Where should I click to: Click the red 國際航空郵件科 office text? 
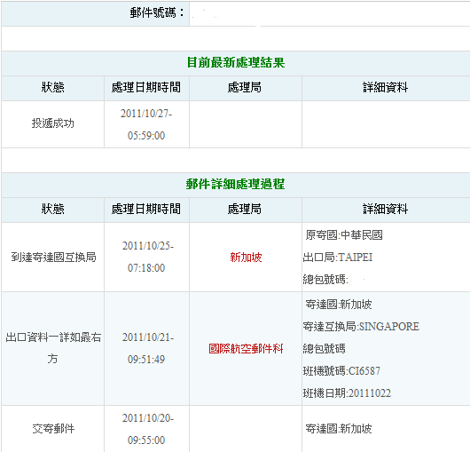(246, 349)
